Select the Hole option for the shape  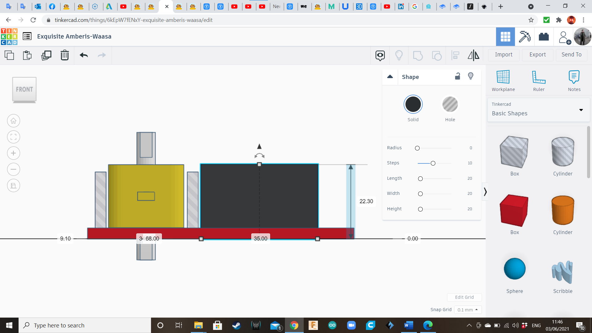(x=450, y=104)
